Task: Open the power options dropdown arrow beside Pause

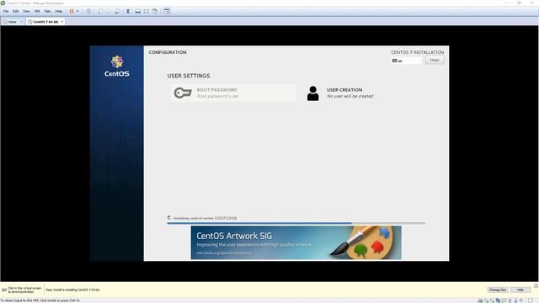Action: (x=77, y=11)
